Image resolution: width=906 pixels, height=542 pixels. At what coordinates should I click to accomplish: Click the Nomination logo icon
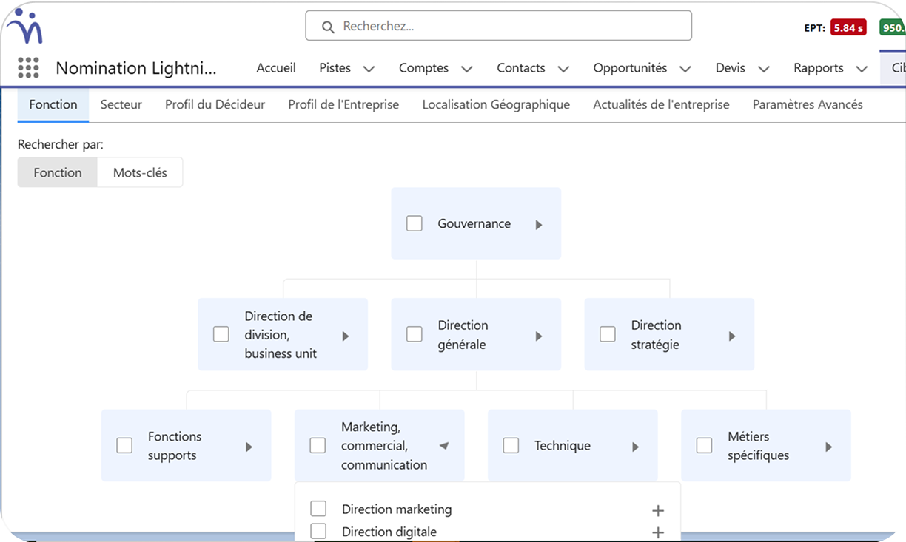pyautogui.click(x=24, y=27)
